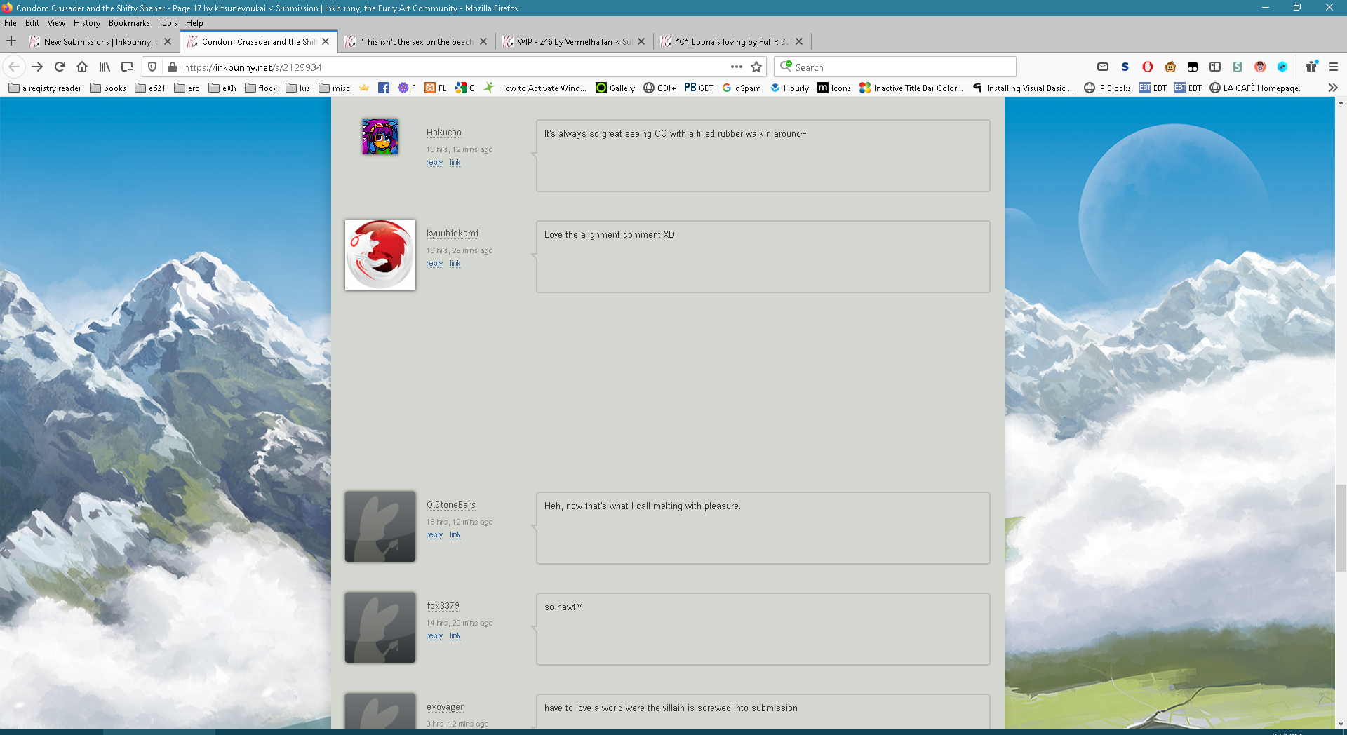The height and width of the screenshot is (735, 1347).
Task: Expand the ero bookmark folder
Action: (187, 88)
